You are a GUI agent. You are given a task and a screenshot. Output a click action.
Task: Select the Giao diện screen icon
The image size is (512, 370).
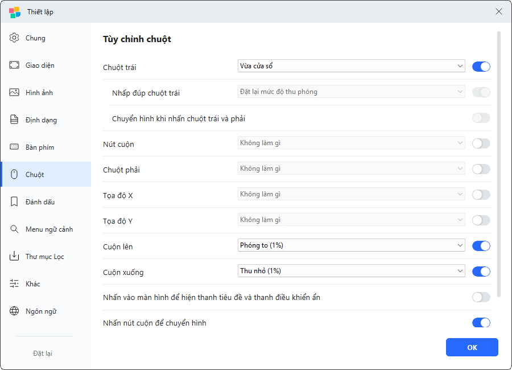tap(14, 65)
